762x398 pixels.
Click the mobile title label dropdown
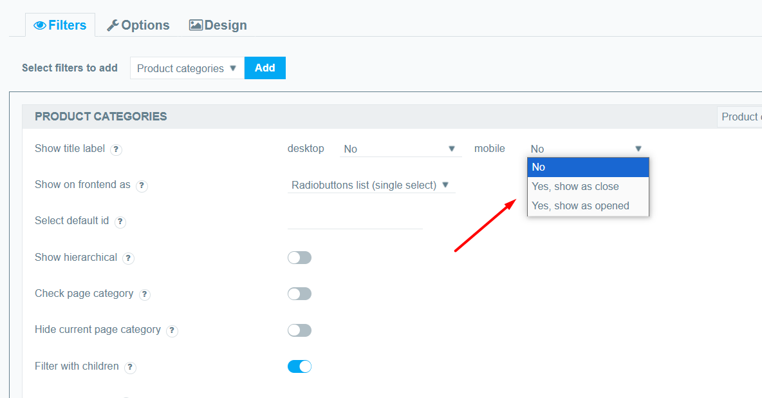(x=588, y=149)
